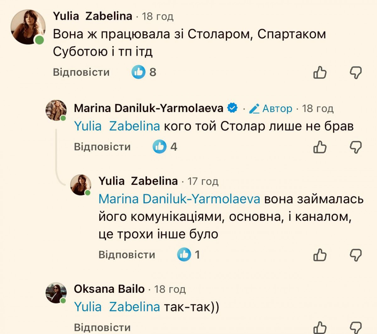
Task: Dislike Yulia Zabelina's top comment
Action: 356,73
